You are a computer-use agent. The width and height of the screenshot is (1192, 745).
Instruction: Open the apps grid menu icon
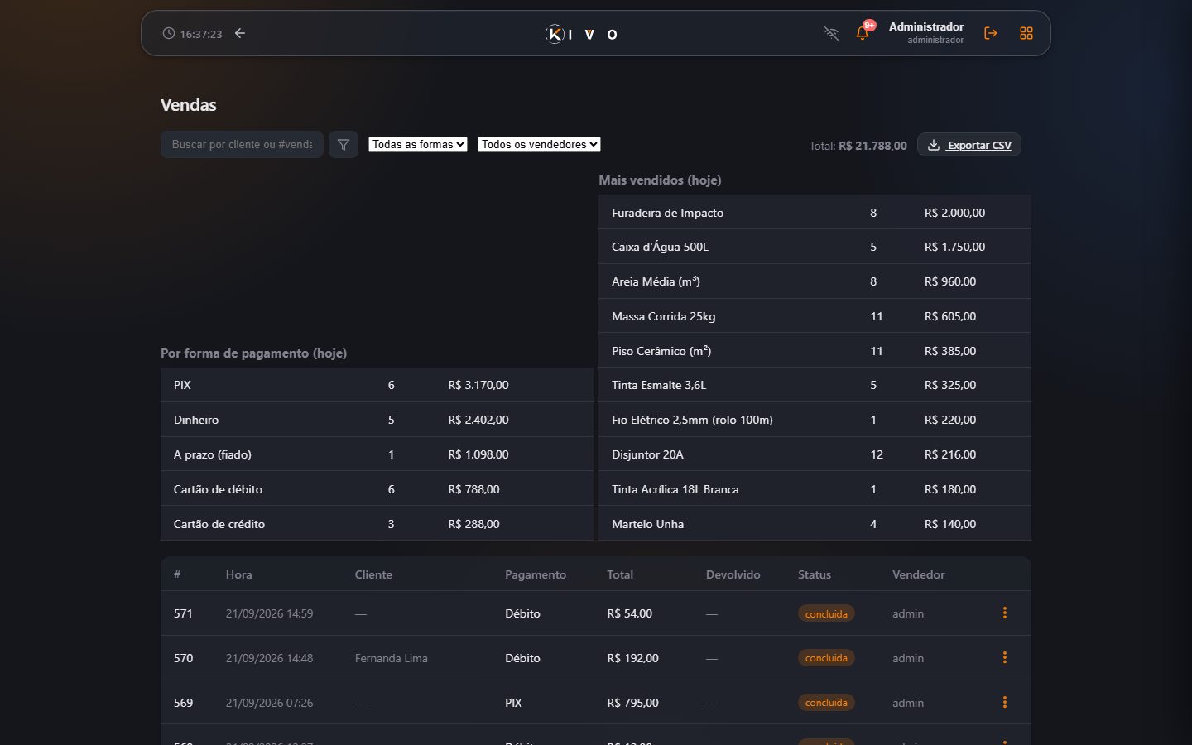[1026, 33]
